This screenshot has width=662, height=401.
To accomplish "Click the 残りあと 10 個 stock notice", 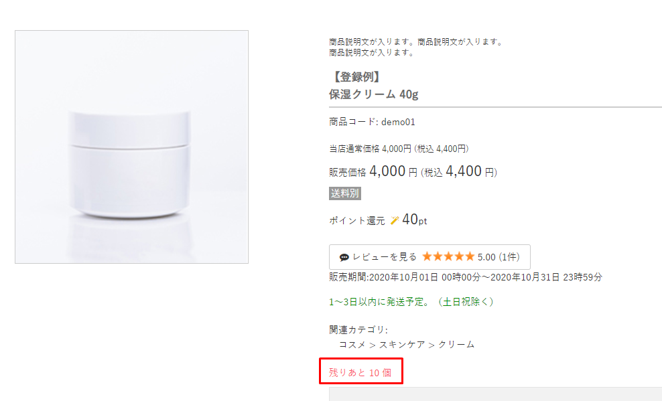I will [360, 372].
